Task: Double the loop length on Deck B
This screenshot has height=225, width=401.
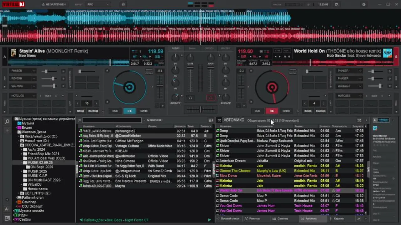Action: 323,103
